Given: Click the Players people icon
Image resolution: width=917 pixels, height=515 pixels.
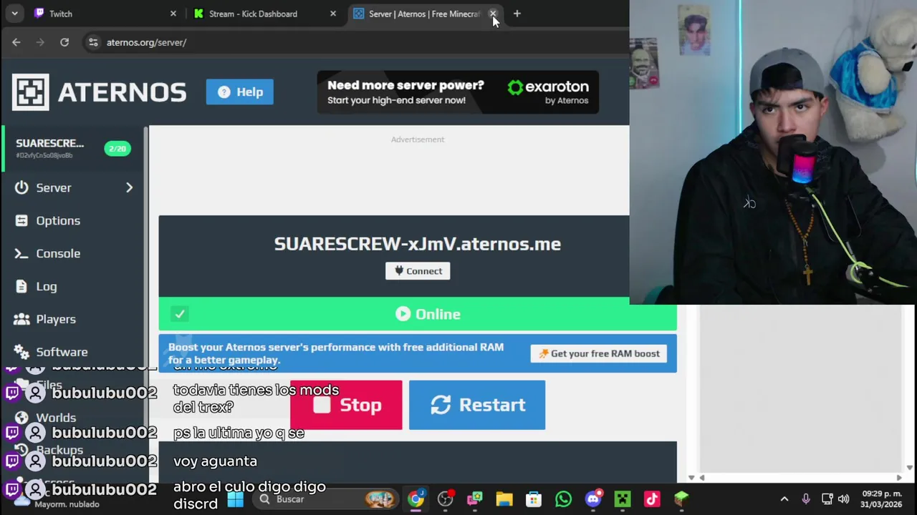Looking at the screenshot, I should [21, 319].
